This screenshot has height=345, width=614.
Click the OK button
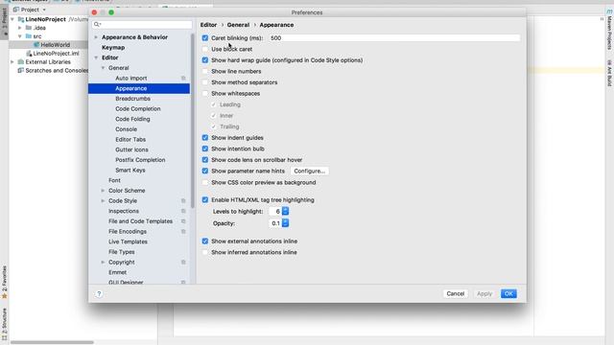[x=508, y=294]
